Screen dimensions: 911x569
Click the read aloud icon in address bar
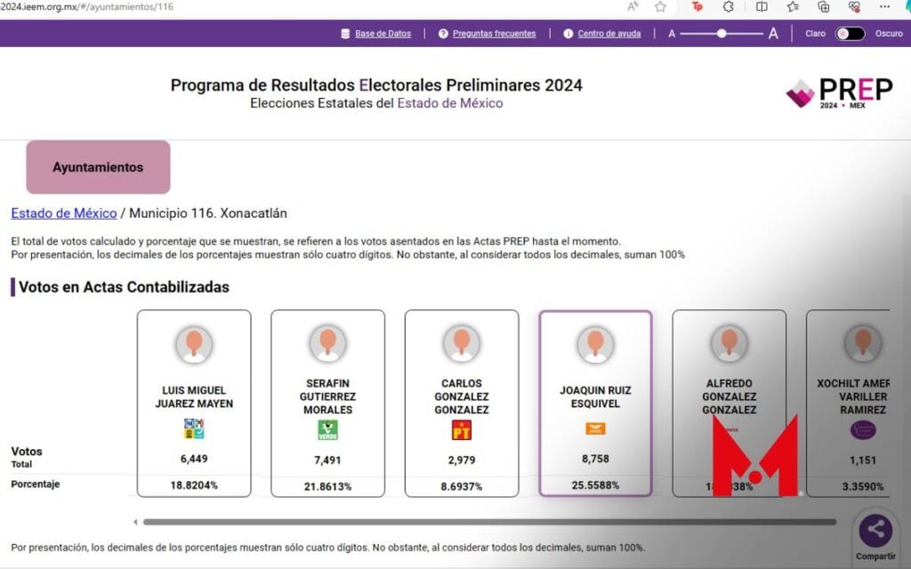coord(633,7)
